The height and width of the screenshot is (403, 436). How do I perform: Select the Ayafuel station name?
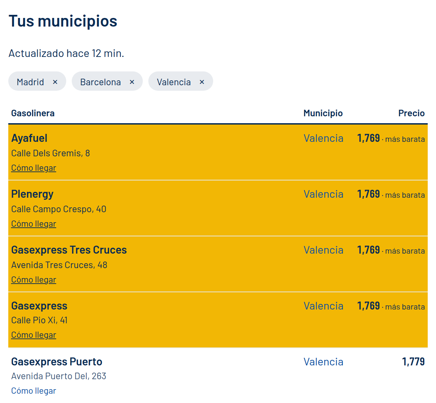(29, 138)
